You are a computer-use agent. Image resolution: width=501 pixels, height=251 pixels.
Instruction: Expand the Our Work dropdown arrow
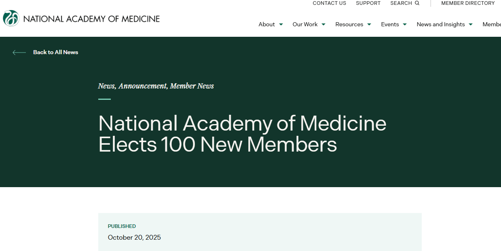click(x=323, y=25)
